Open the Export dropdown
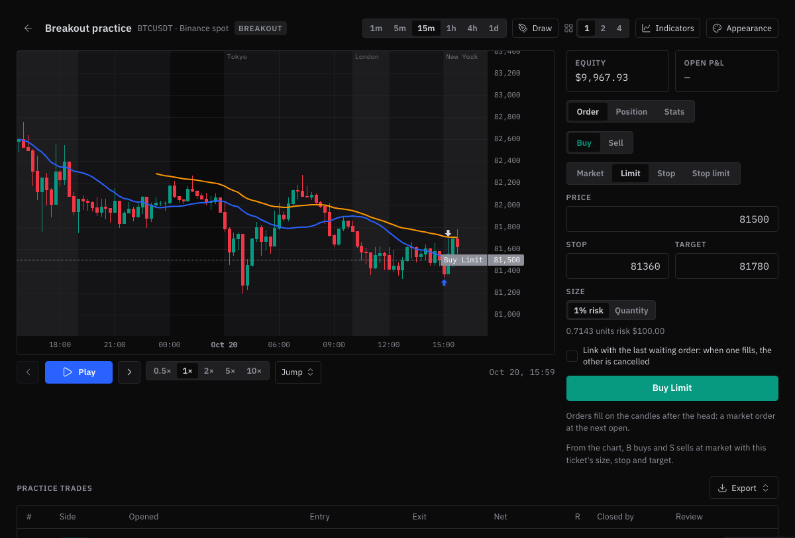Viewport: 795px width, 538px height. coord(743,488)
